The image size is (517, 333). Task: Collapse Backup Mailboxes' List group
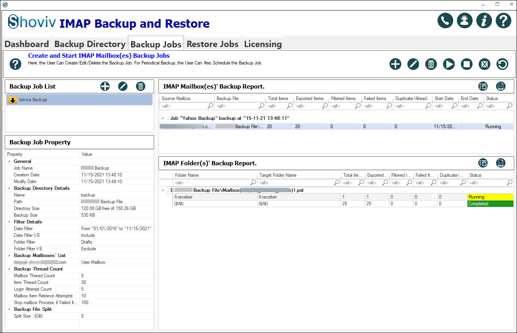point(9,255)
